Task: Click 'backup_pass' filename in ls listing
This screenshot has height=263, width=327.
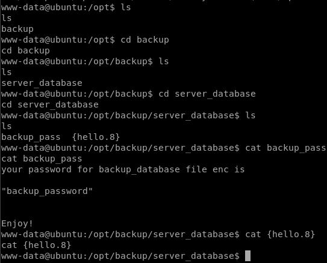Action: [x=31, y=138]
